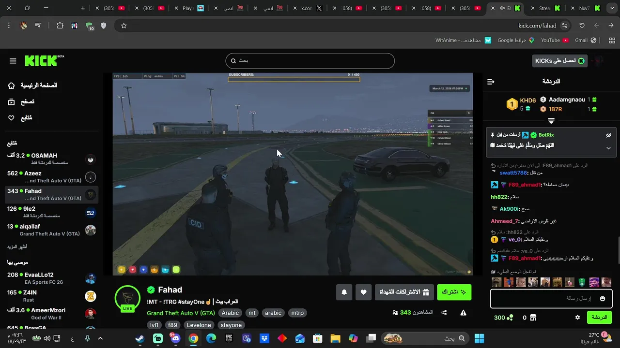Select the Arabic tag with capital A
The width and height of the screenshot is (620, 348).
230,313
